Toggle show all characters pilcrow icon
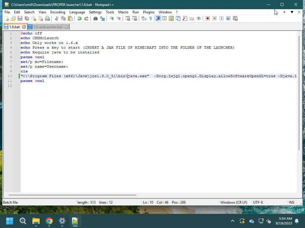This screenshot has width=305, height=228. [x=150, y=18]
